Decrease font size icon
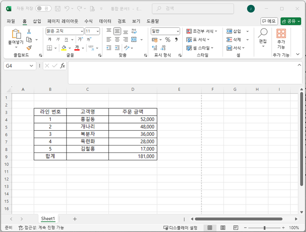The height and width of the screenshot is (232, 306). point(89,39)
